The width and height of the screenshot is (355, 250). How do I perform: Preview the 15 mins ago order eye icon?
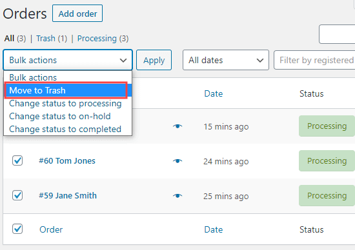click(x=177, y=126)
